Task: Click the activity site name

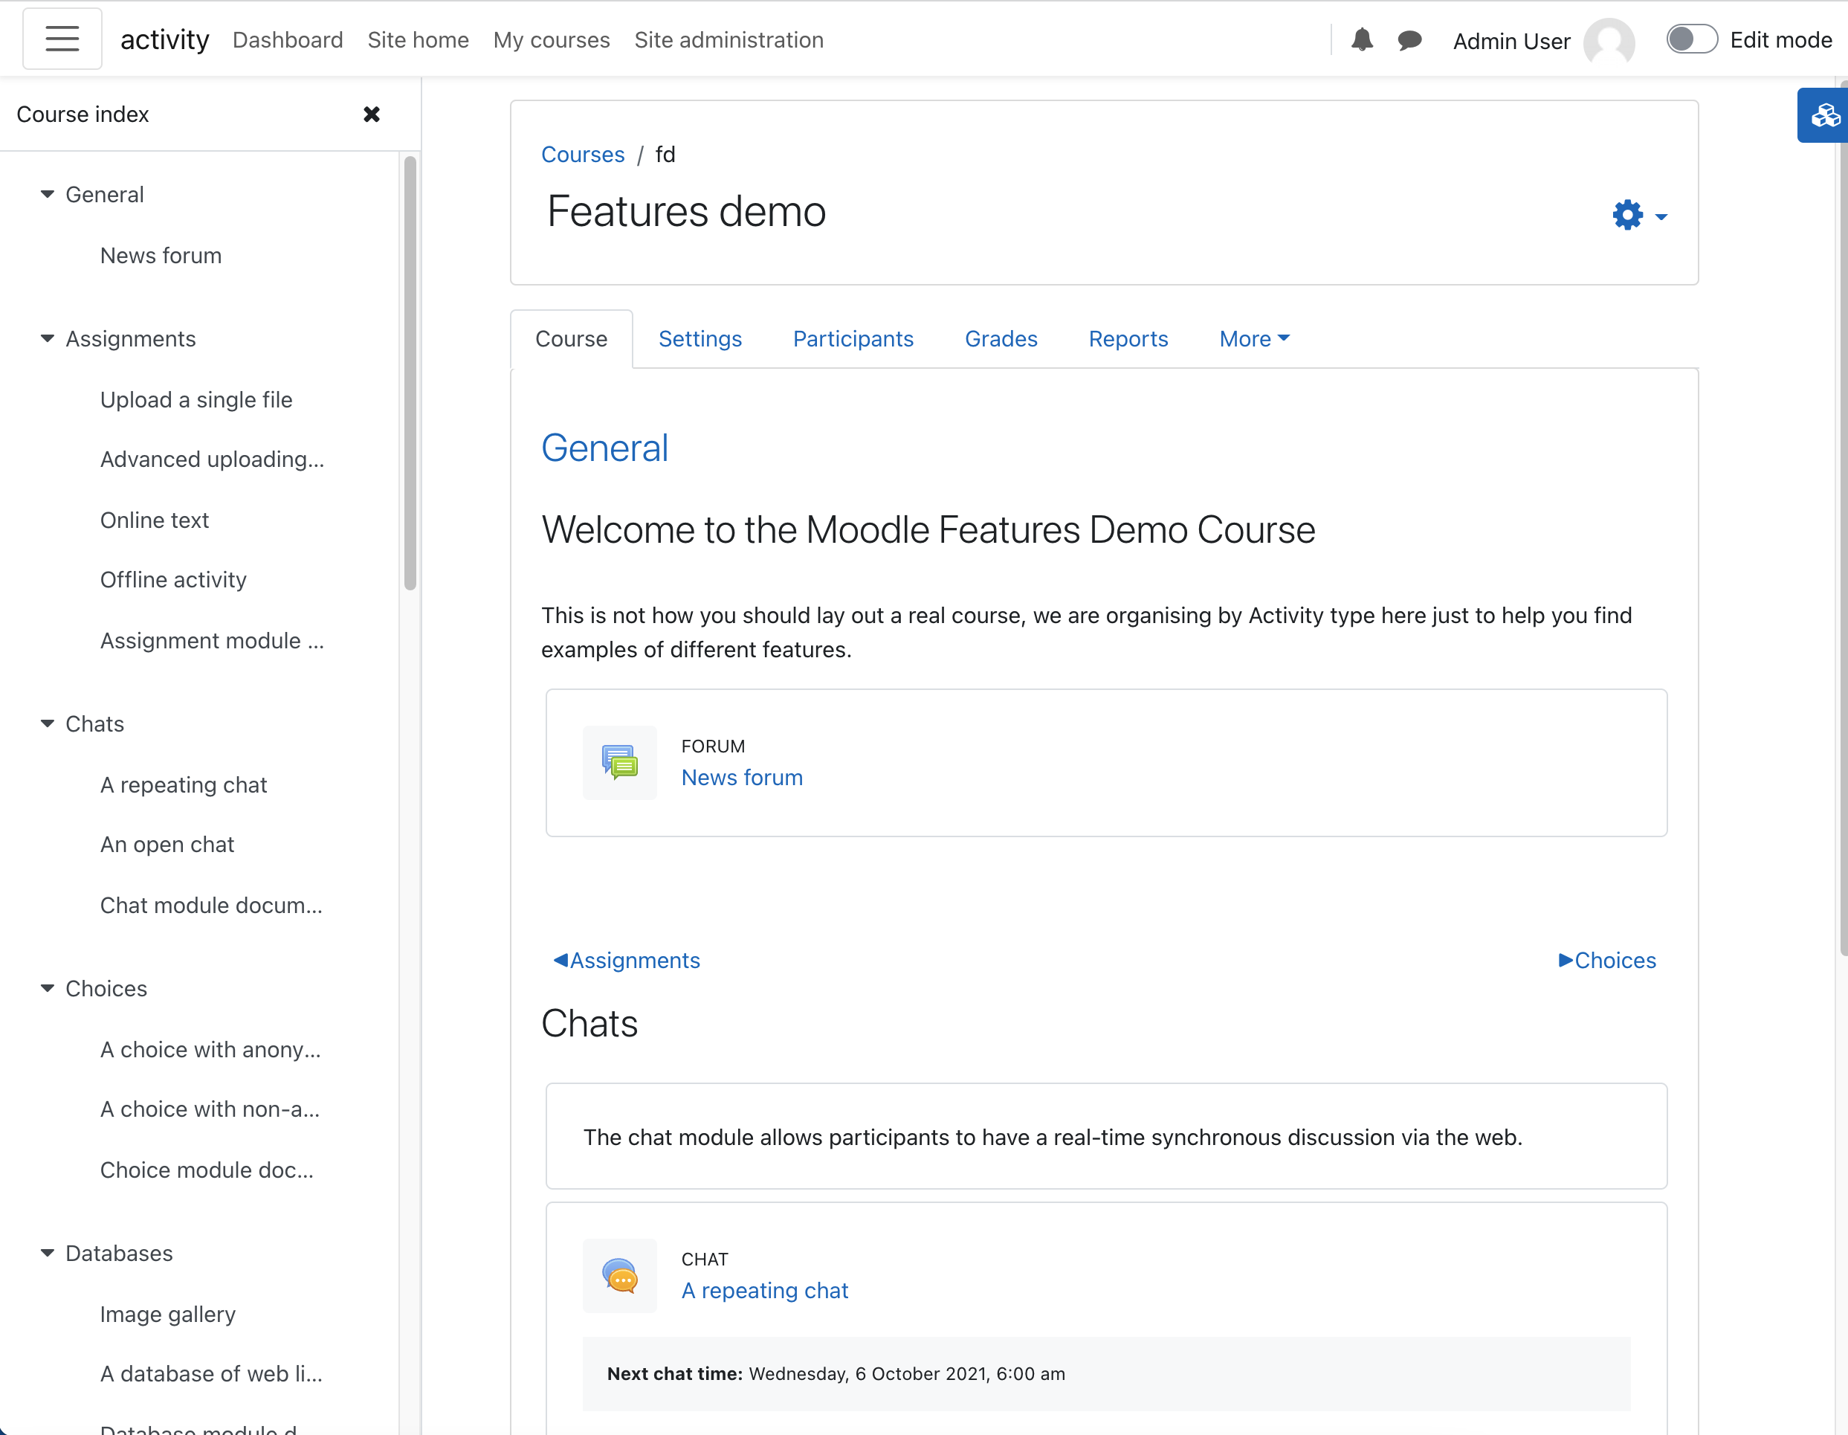Action: [x=164, y=39]
